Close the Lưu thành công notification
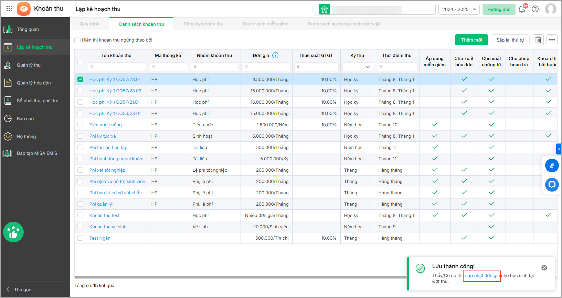This screenshot has height=298, width=562. 544,268
